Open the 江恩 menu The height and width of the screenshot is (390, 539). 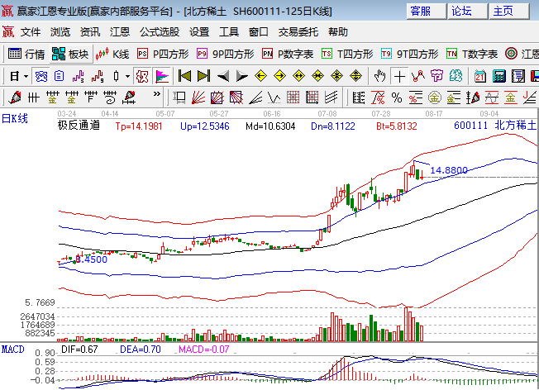120,32
